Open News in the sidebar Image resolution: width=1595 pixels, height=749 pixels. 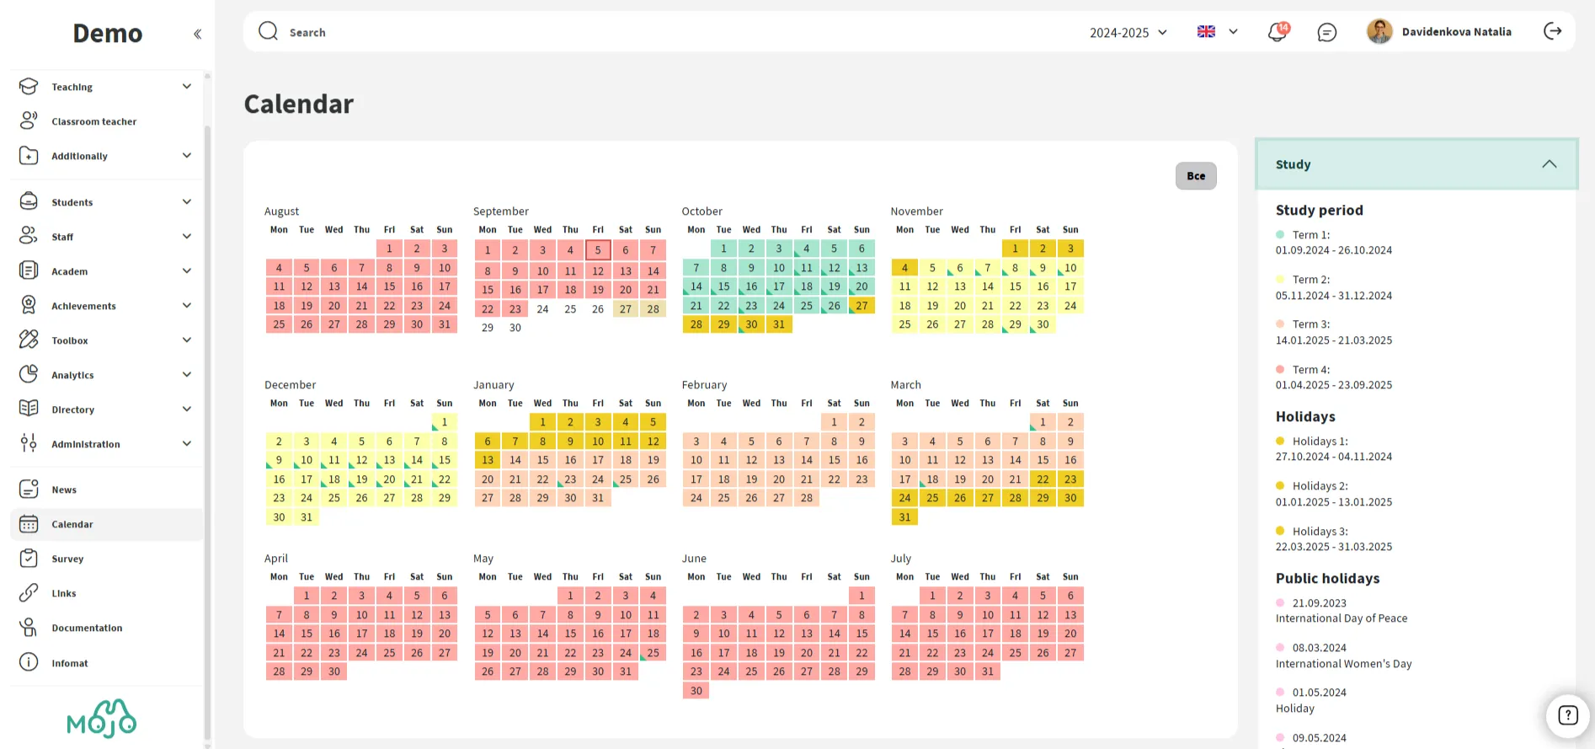click(x=64, y=490)
